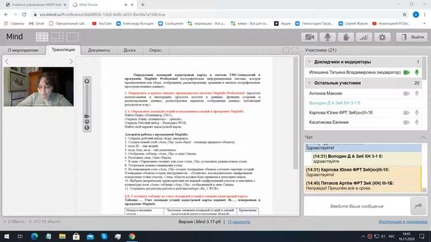Click Илюшина Татьяна's green camera icon

coord(407,73)
